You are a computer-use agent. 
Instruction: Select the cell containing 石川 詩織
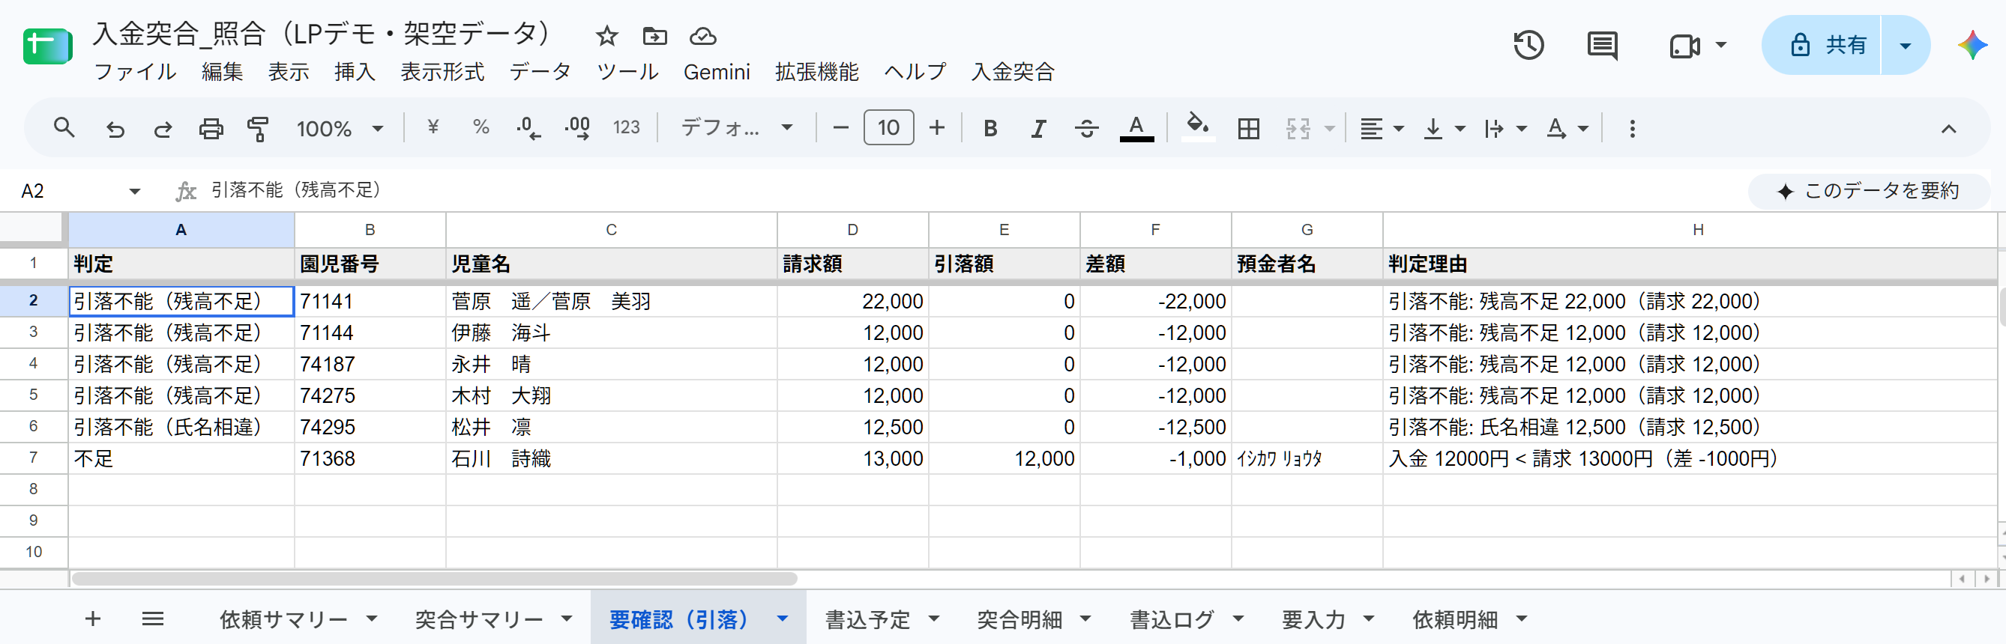[x=611, y=459]
